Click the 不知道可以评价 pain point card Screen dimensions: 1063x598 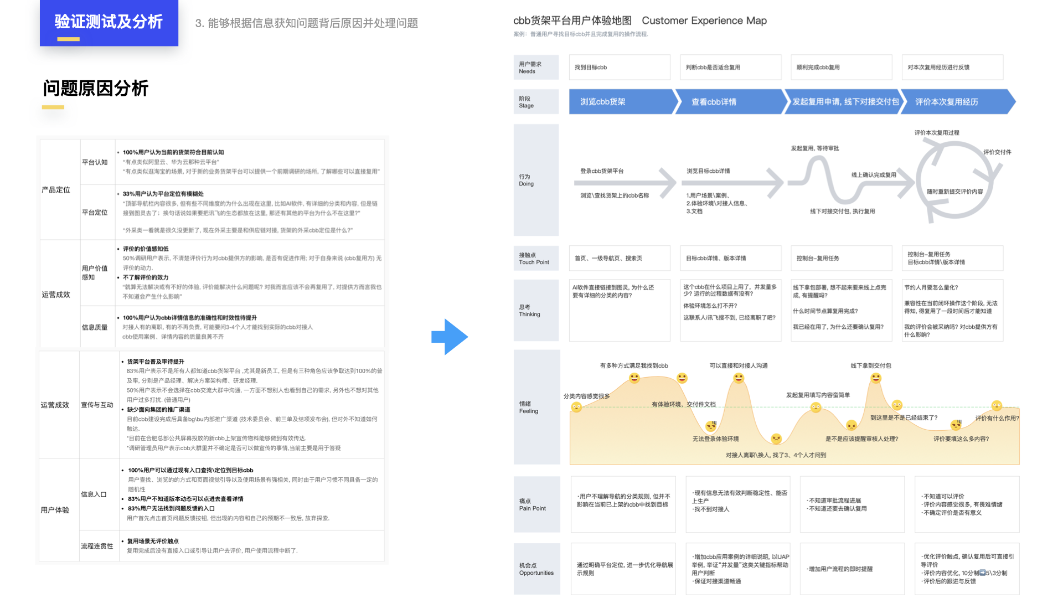point(967,504)
